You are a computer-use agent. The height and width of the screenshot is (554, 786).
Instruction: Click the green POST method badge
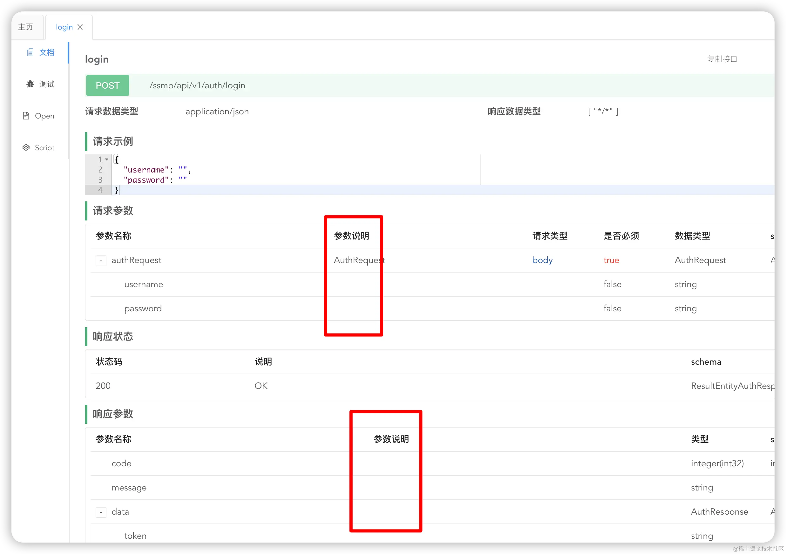(107, 85)
